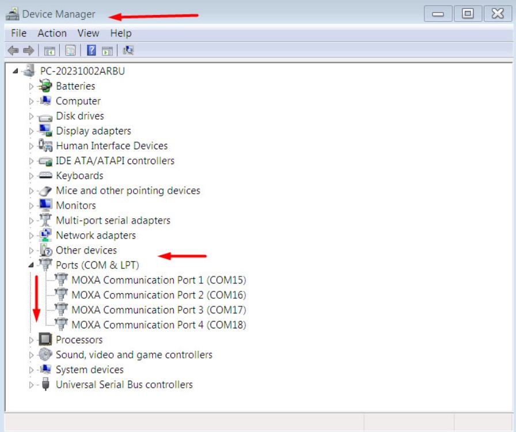Screen dimensions: 516x432
Task: Open the View menu
Action: click(88, 33)
